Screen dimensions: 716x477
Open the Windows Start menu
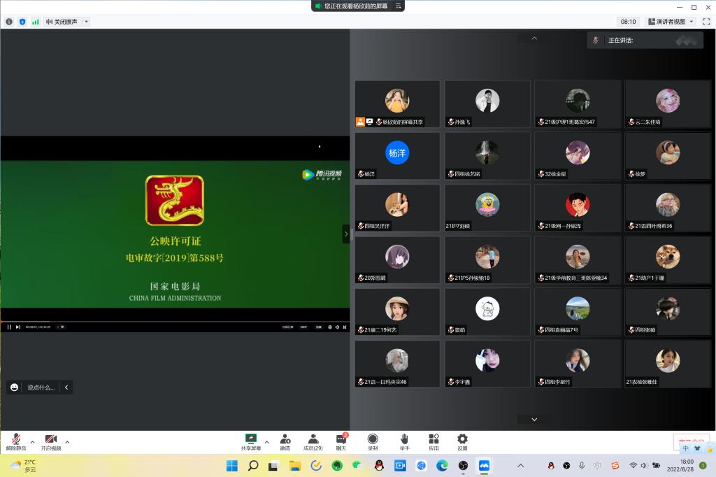[x=232, y=466]
